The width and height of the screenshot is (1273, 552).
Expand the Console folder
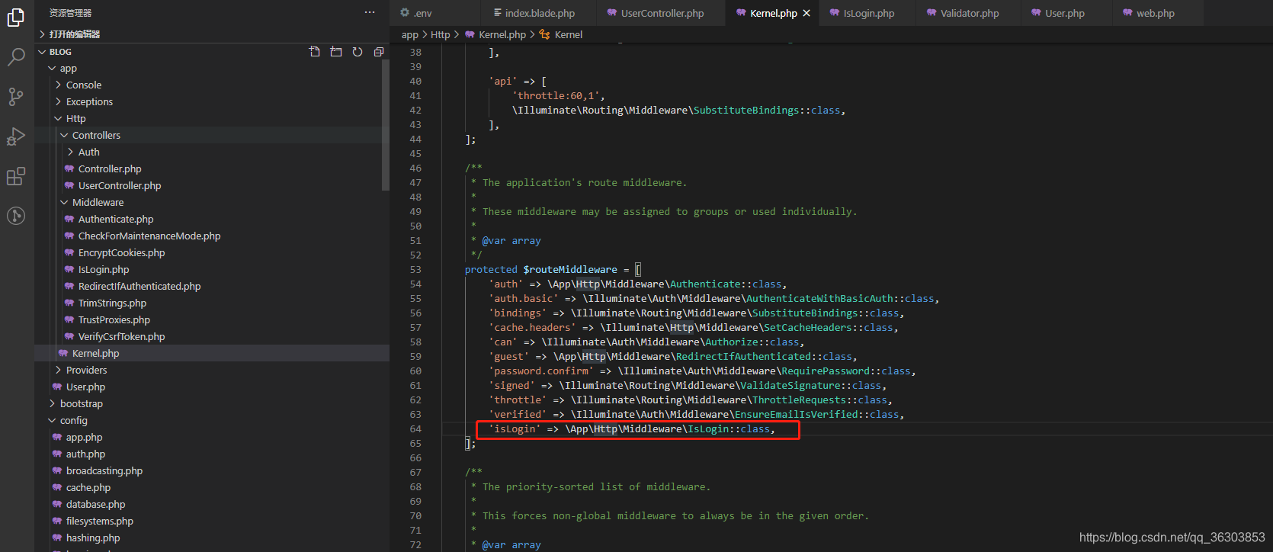pyautogui.click(x=212, y=85)
